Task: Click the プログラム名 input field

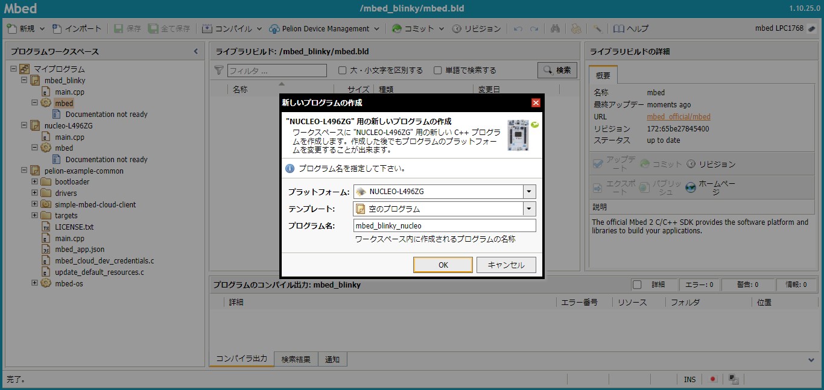Action: pos(445,226)
